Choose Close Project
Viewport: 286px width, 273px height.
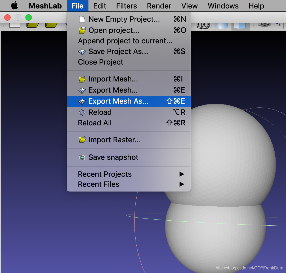tap(129, 62)
